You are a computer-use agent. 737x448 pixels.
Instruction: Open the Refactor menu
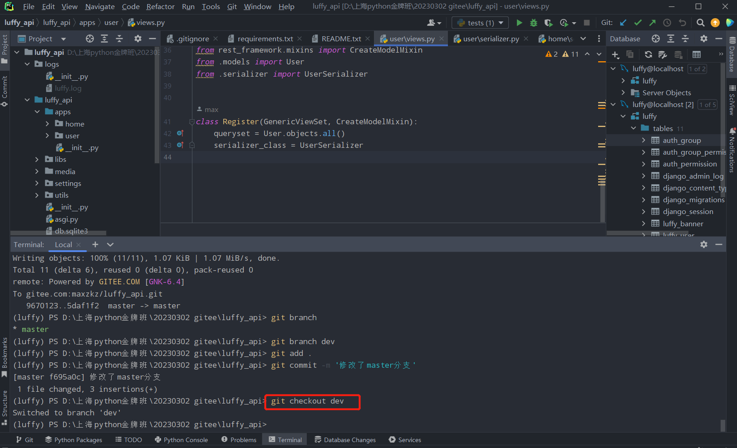(x=160, y=6)
